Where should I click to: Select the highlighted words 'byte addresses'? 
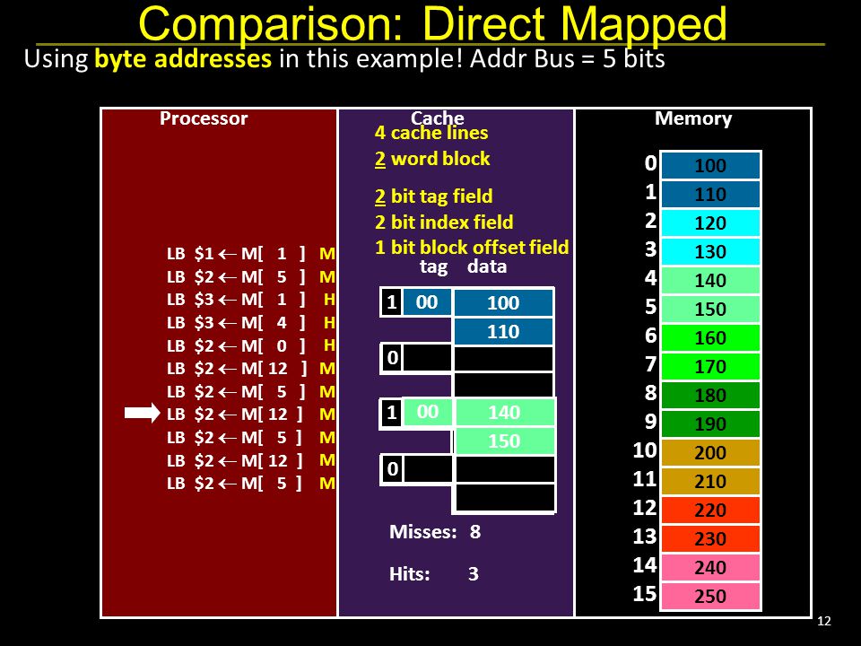[183, 59]
